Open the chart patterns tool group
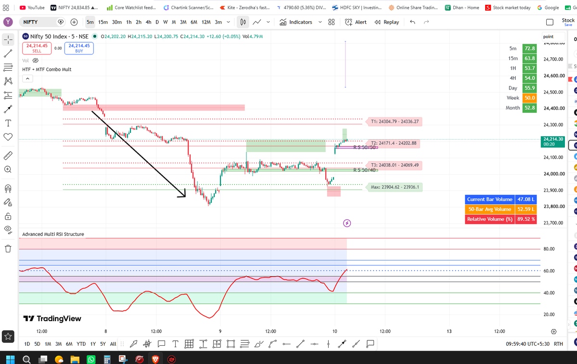 [x=8, y=81]
